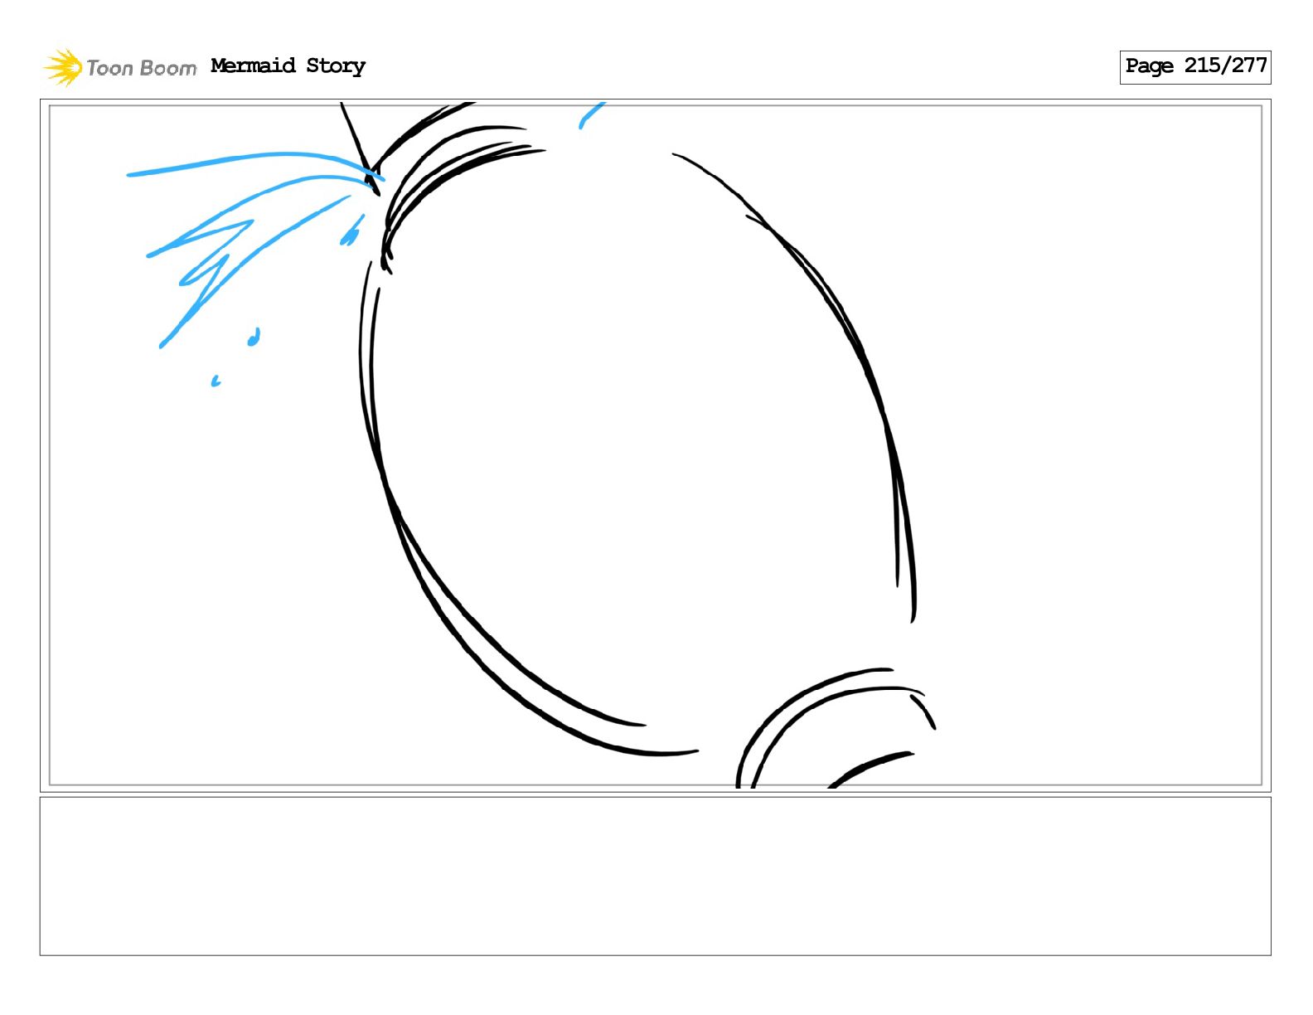The image size is (1313, 1015).
Task: Click the empty caption box below the panel
Action: click(655, 876)
